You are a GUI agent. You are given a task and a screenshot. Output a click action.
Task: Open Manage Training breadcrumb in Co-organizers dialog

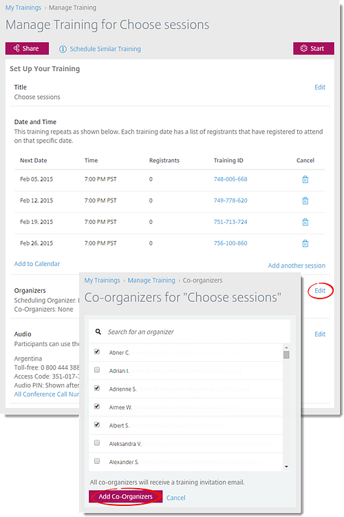151,281
